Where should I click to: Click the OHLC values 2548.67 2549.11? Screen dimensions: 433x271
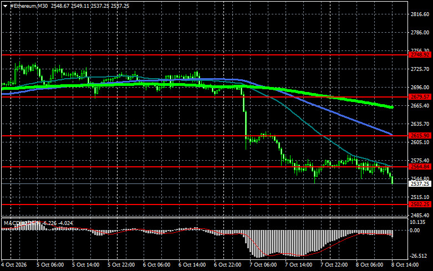point(70,6)
